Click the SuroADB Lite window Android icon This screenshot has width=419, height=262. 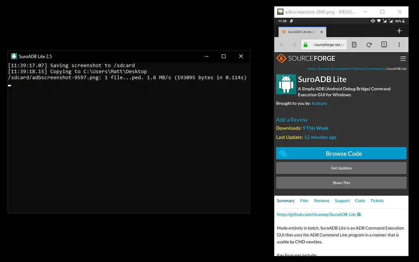pyautogui.click(x=14, y=56)
